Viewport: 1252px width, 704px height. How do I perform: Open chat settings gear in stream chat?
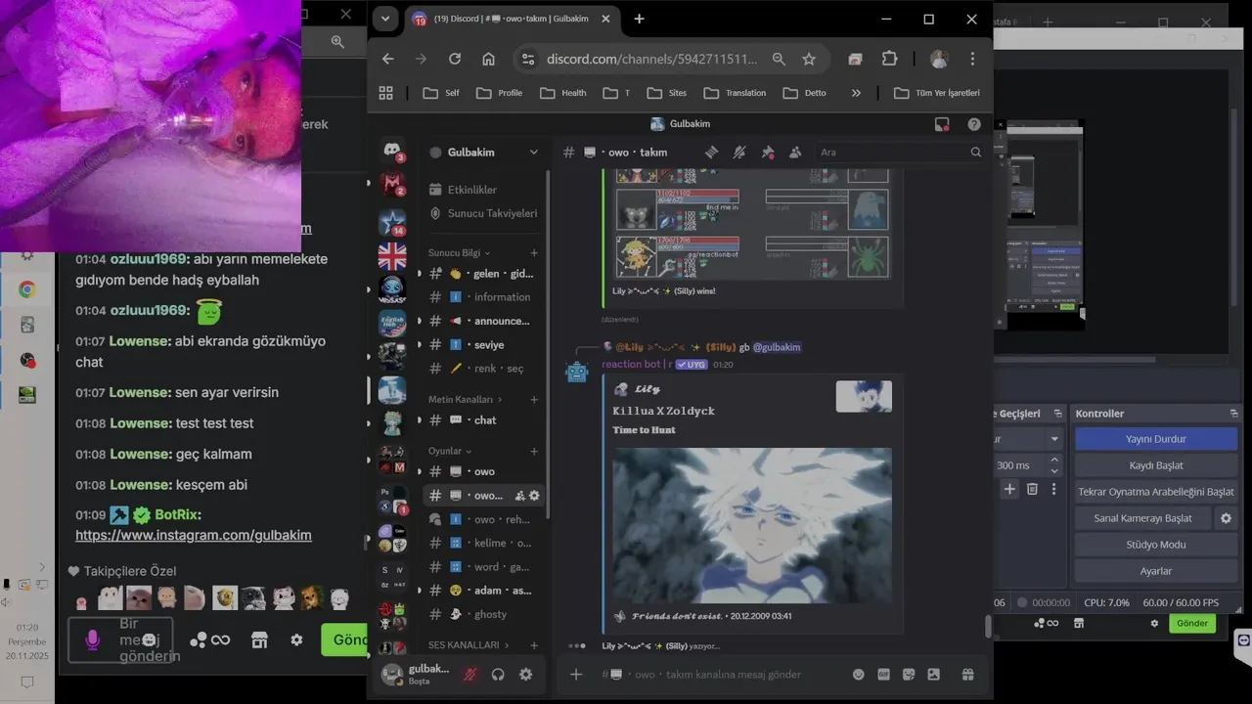point(296,639)
